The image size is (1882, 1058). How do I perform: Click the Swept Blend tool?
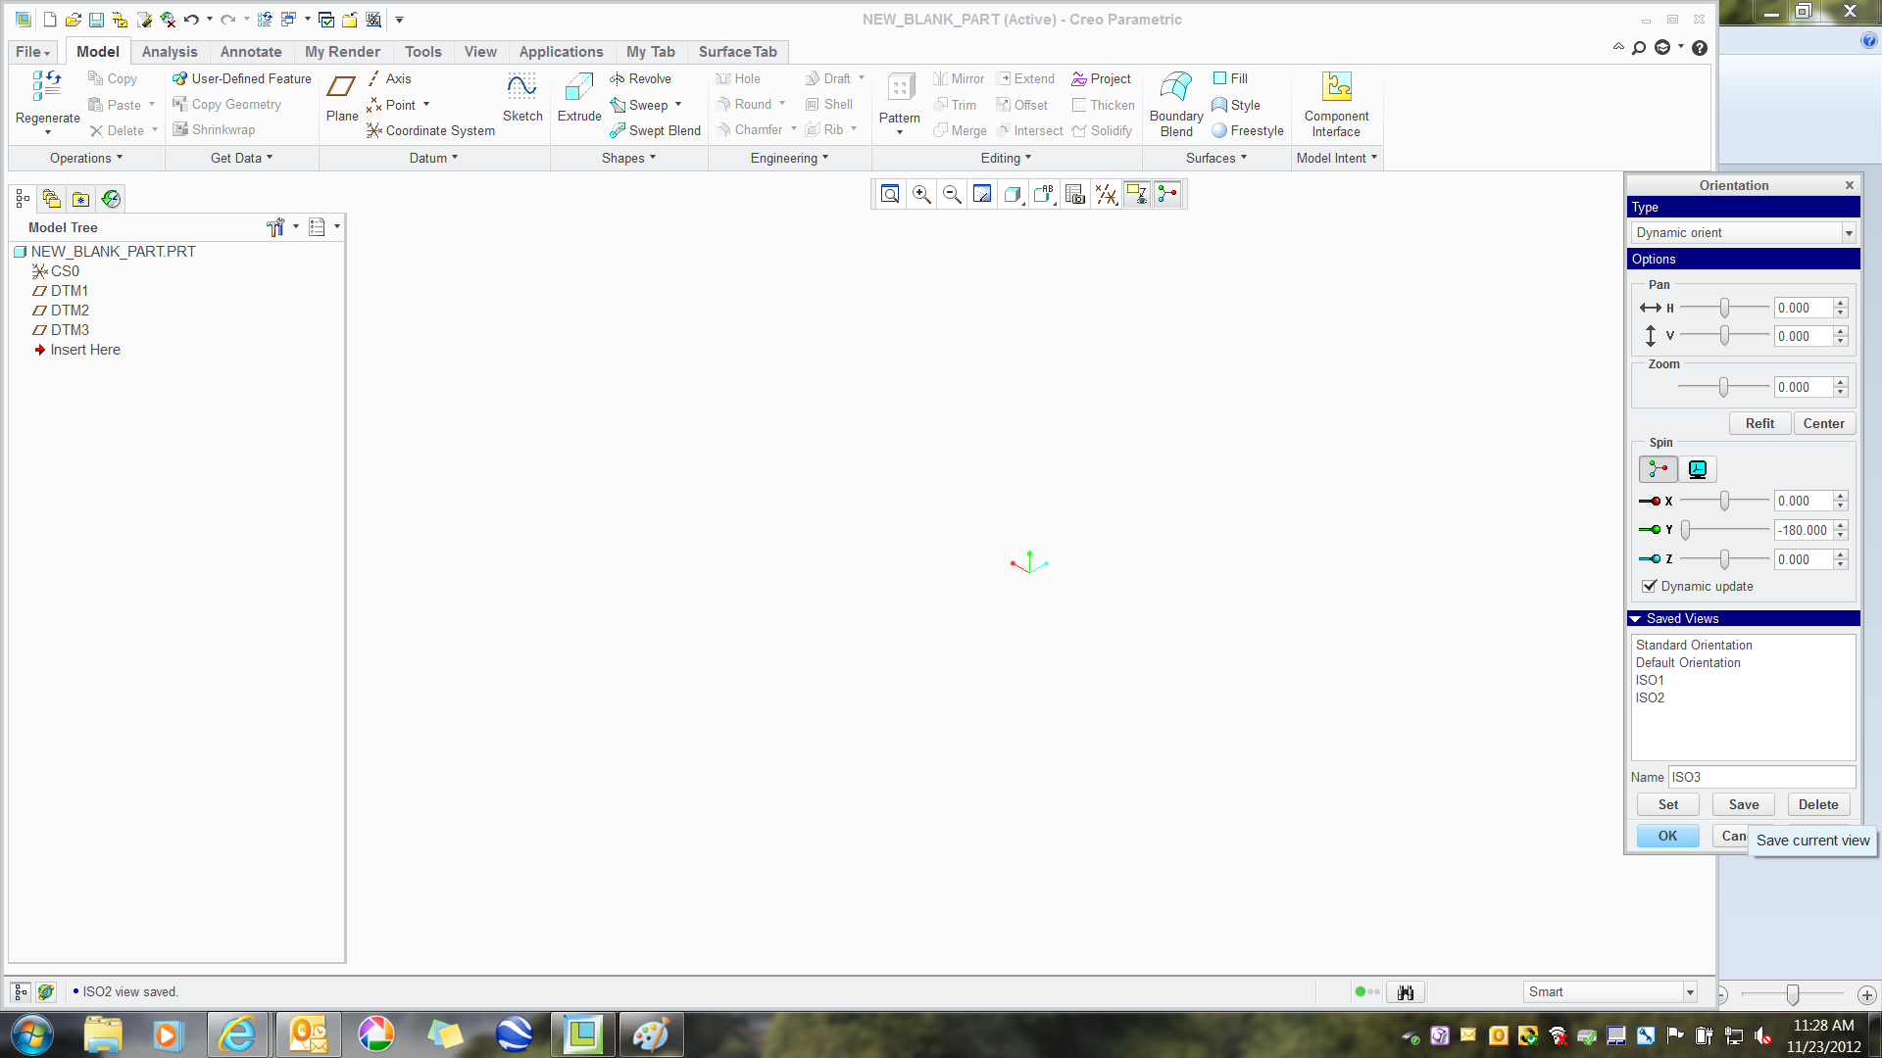point(655,130)
